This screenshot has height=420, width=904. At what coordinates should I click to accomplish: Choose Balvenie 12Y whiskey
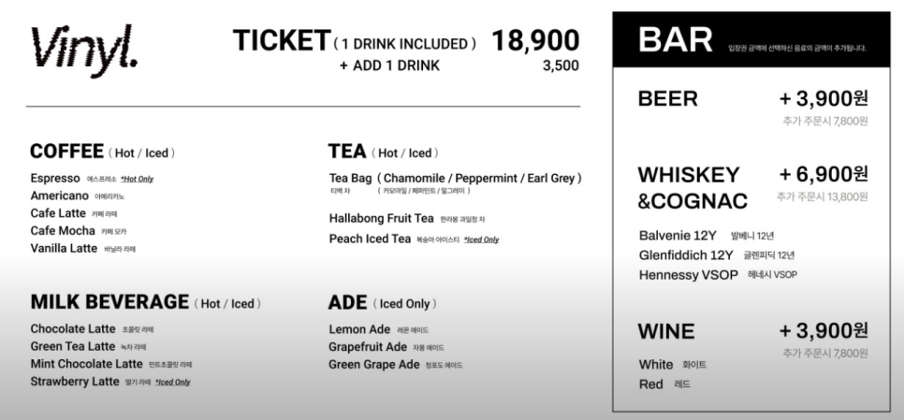tap(678, 236)
